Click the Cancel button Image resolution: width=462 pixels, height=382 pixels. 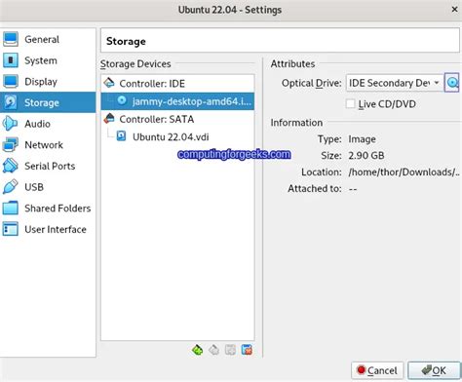(x=377, y=370)
